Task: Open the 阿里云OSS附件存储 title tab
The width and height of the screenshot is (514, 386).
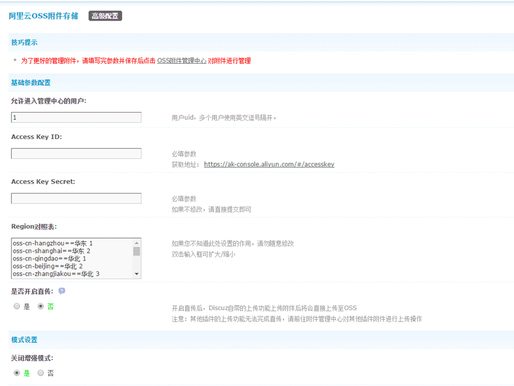Action: coord(43,16)
